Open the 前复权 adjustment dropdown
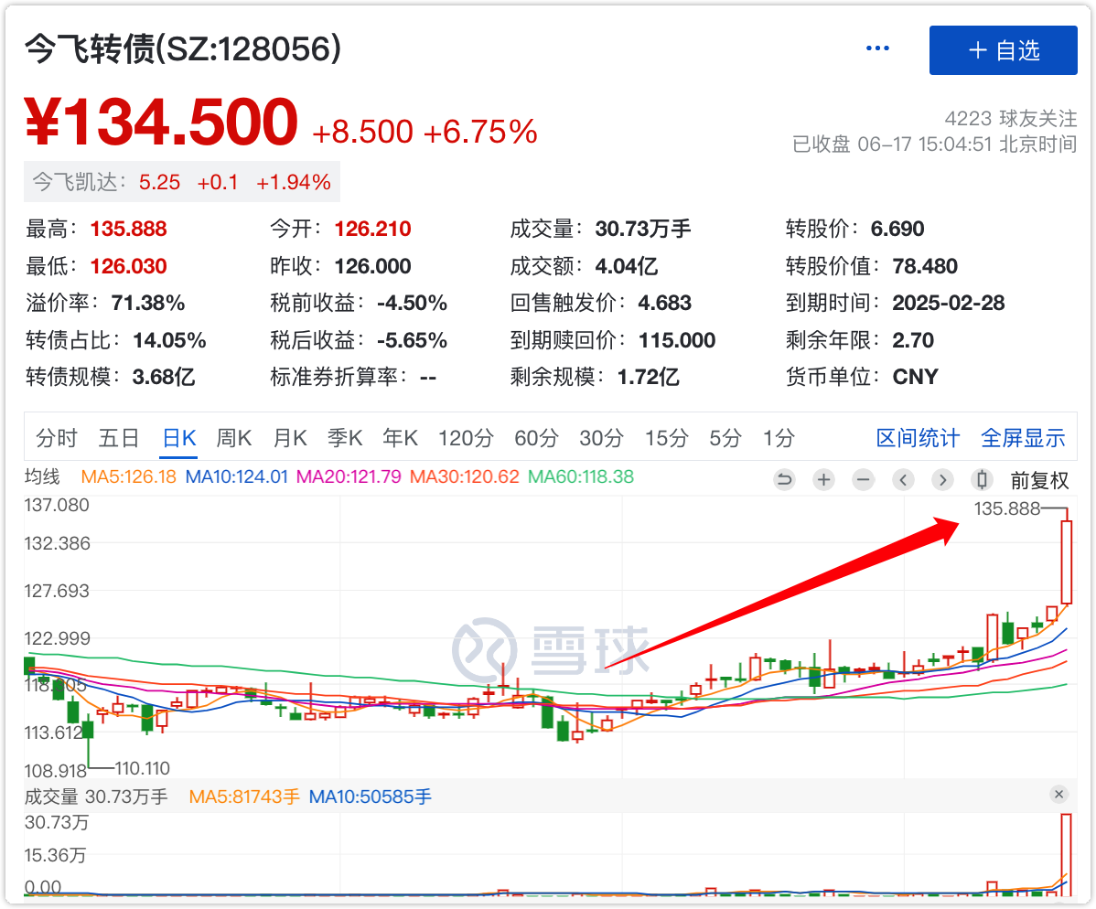The image size is (1096, 909). click(x=1039, y=480)
